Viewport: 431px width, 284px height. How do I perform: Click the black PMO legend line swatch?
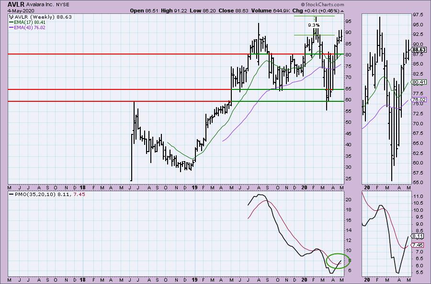(11, 194)
